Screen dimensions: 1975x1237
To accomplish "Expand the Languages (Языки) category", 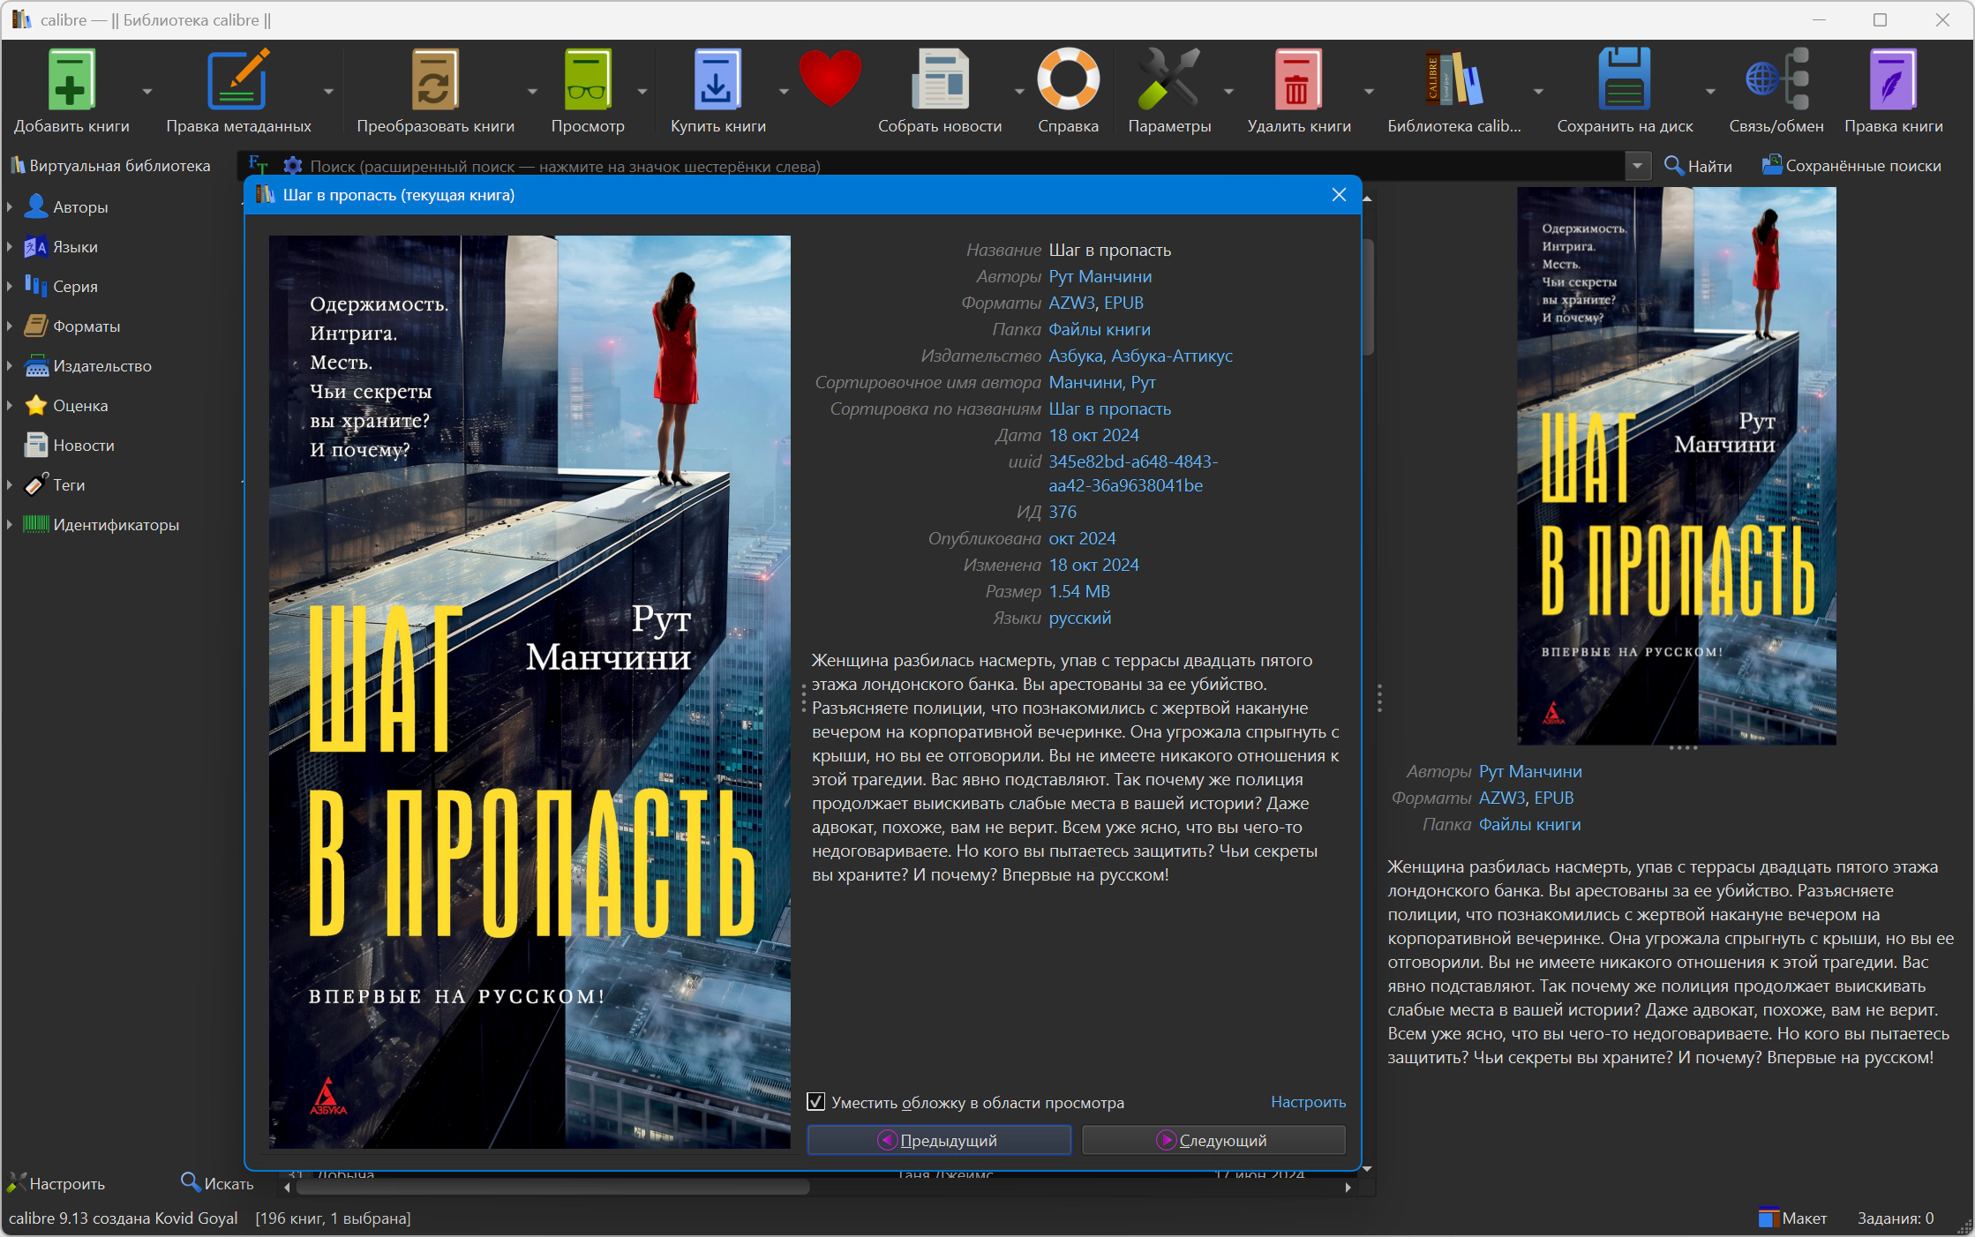I will pos(10,247).
